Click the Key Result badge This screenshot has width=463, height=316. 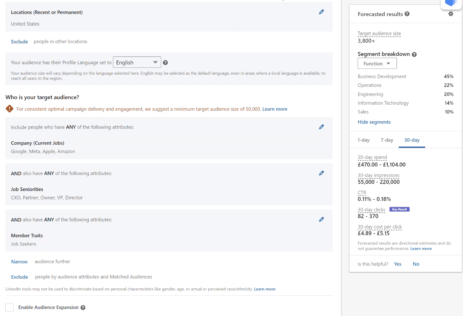coord(399,209)
